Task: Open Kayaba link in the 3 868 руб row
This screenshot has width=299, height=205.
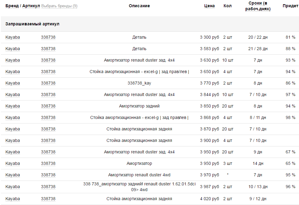Action: (13, 117)
